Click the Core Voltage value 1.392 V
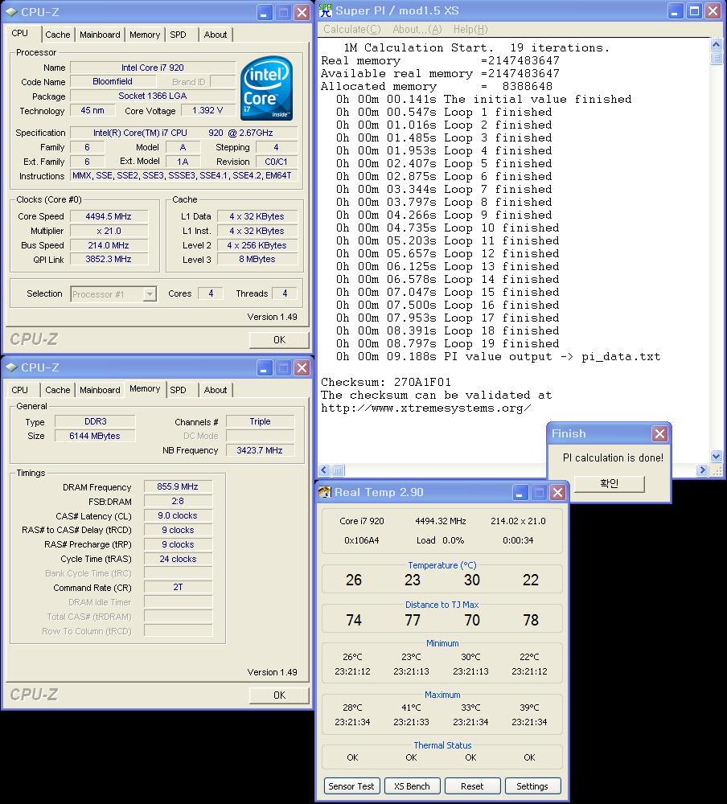The width and height of the screenshot is (727, 804). click(207, 110)
